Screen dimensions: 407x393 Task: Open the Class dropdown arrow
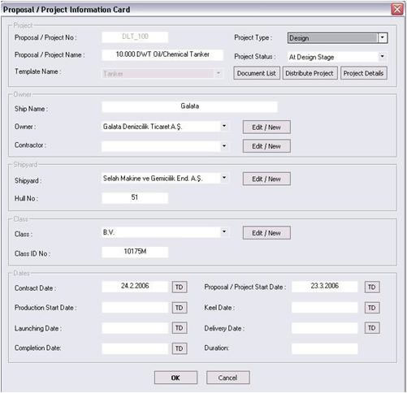pos(224,231)
